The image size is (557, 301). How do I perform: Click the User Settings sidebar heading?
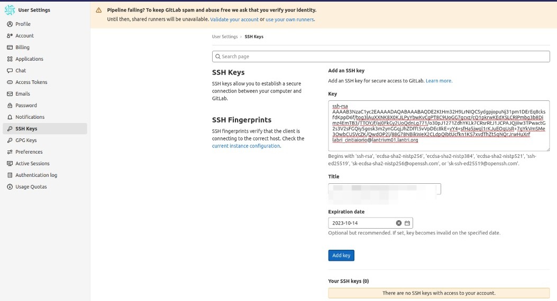point(34,10)
